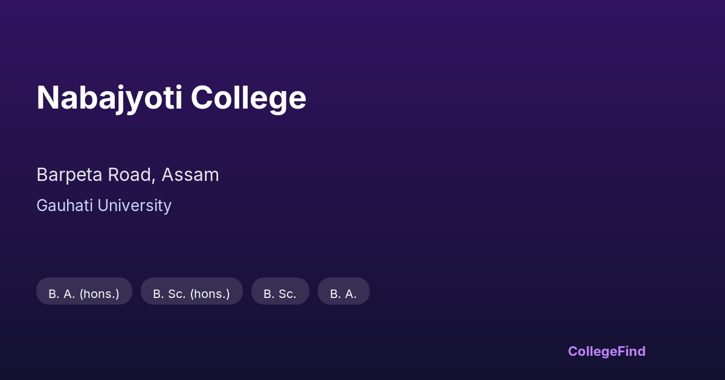Click the word Gauhati in the affiliation line

[65, 206]
